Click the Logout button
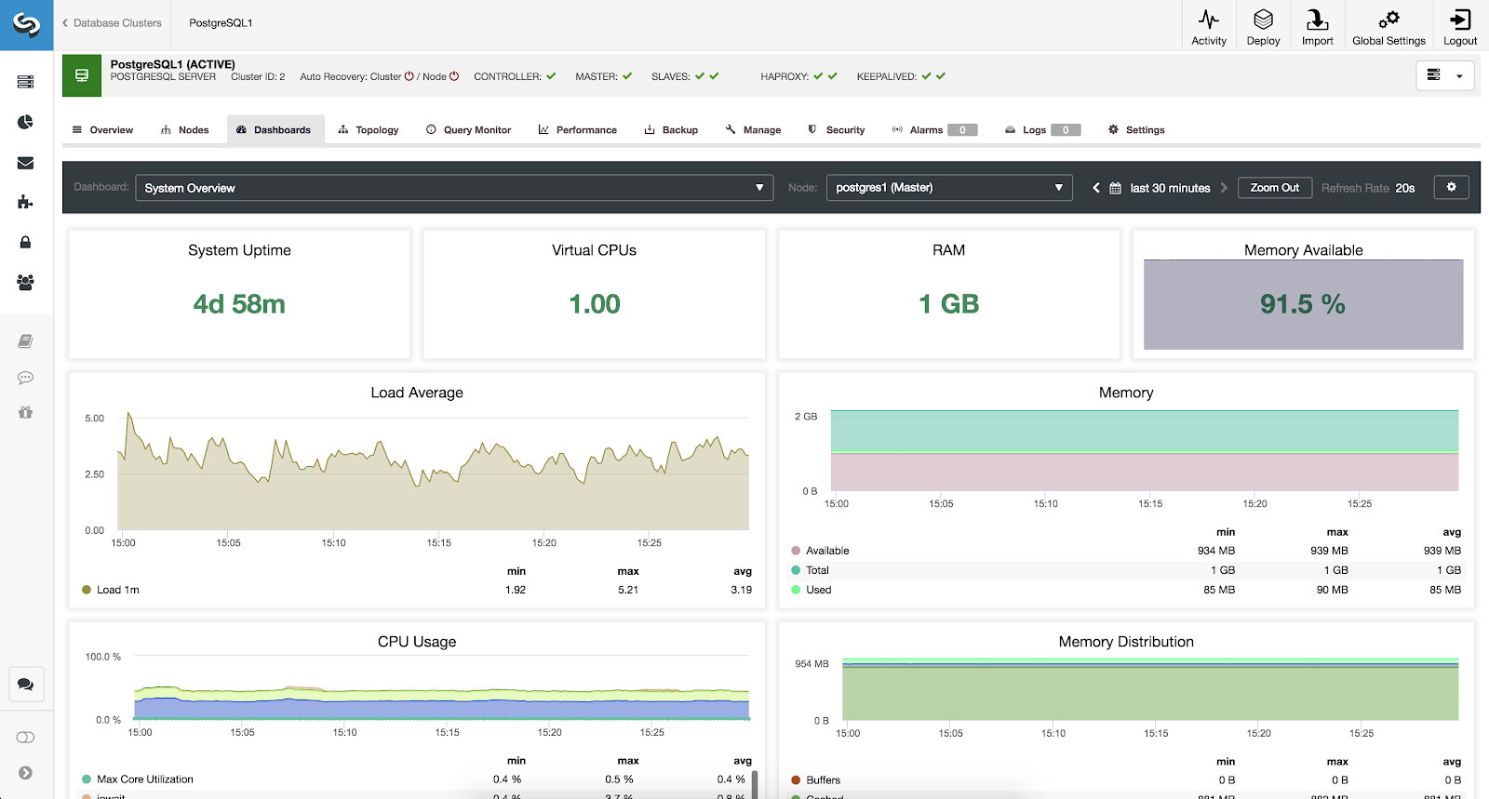 click(x=1460, y=26)
